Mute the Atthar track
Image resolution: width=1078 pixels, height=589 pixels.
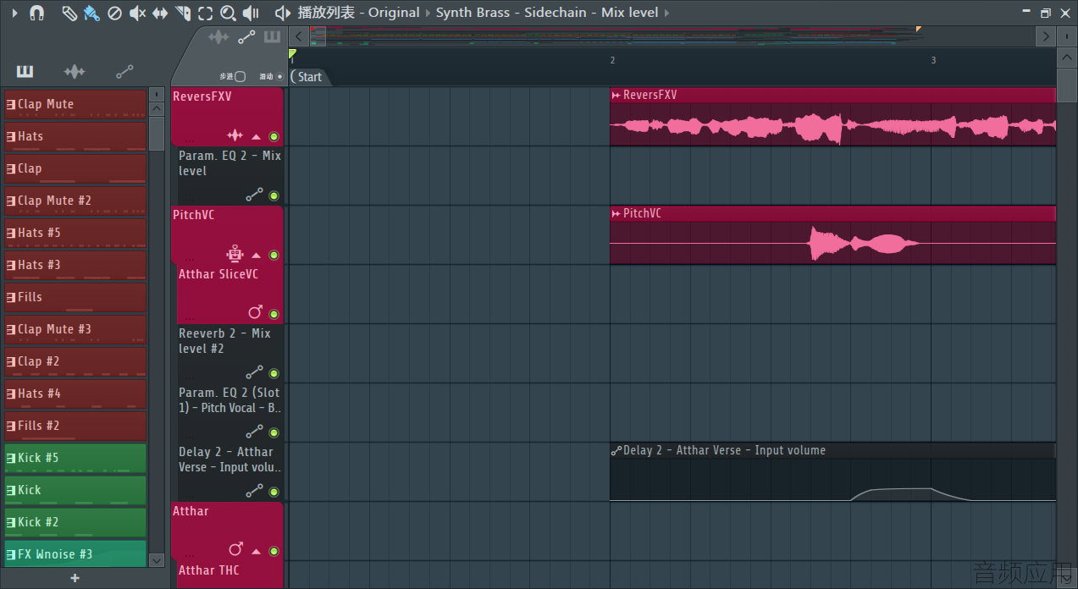pyautogui.click(x=274, y=551)
